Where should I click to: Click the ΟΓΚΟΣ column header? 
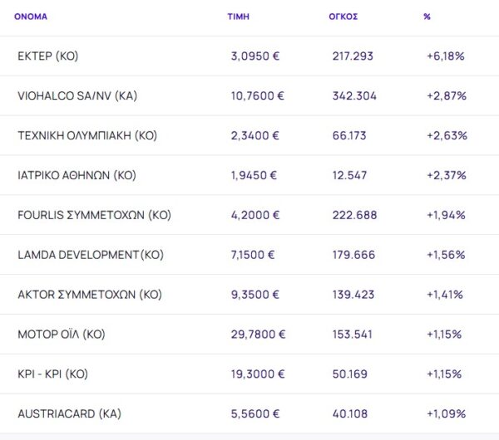pos(343,17)
